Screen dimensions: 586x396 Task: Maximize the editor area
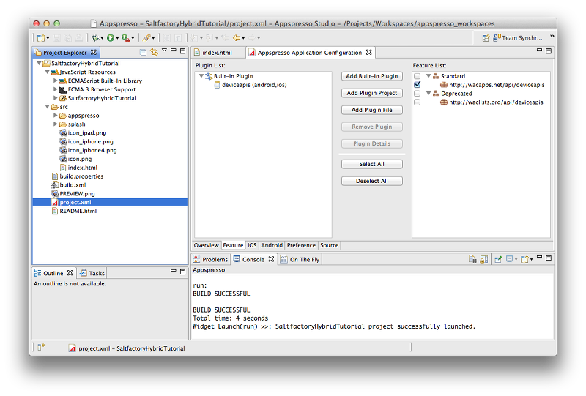click(x=549, y=51)
